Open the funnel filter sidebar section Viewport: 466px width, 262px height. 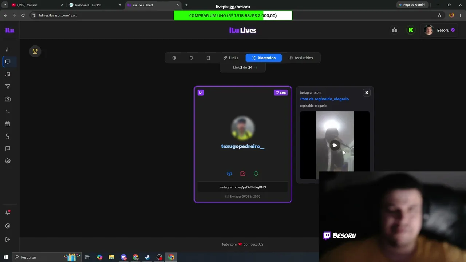(x=8, y=87)
